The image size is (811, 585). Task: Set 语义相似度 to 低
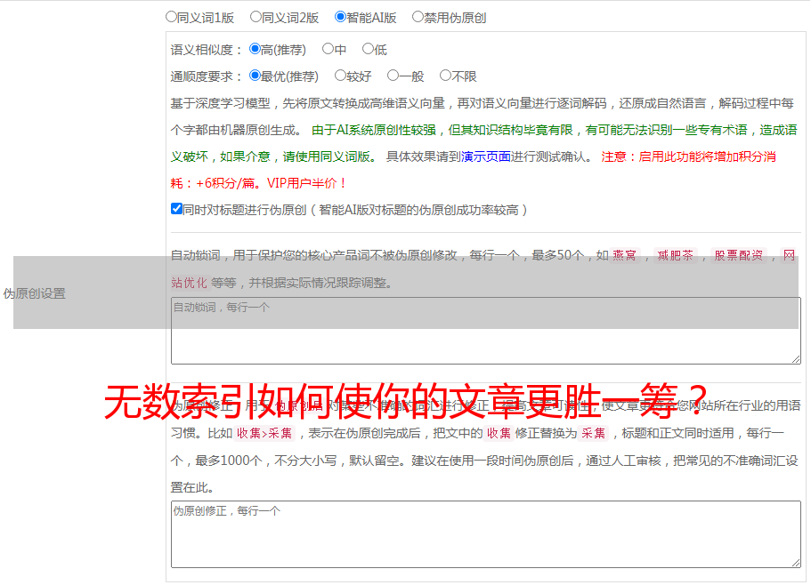(368, 49)
